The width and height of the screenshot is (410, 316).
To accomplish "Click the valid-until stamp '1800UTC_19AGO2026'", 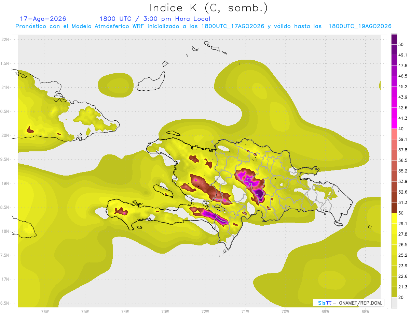I will (360, 26).
